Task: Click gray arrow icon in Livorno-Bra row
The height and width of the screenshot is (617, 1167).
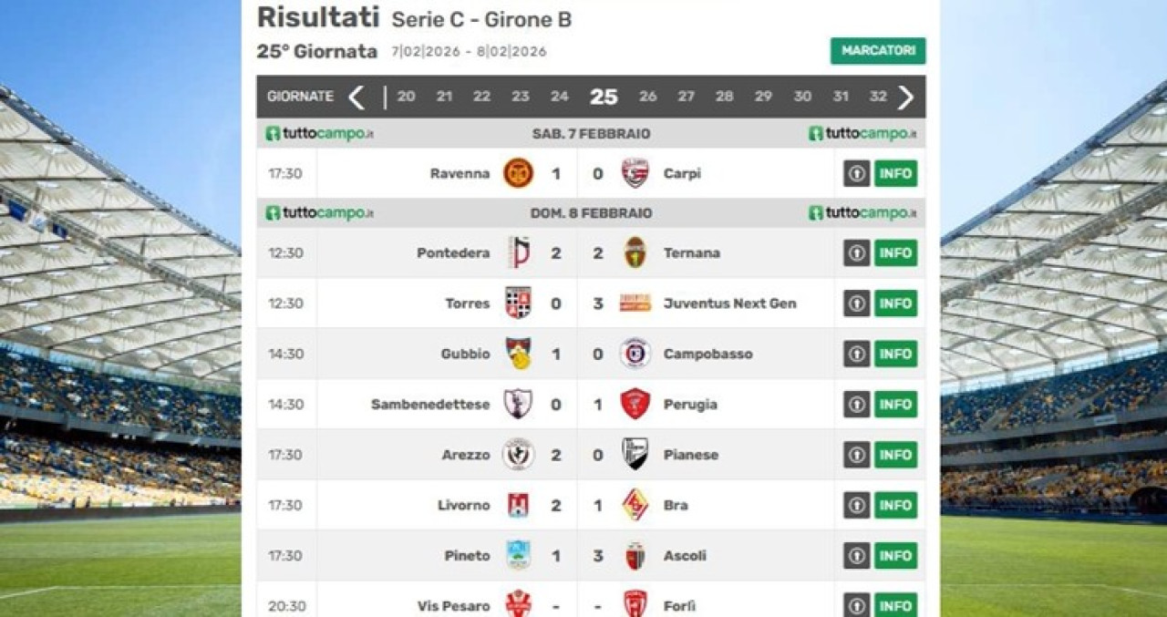Action: (856, 505)
